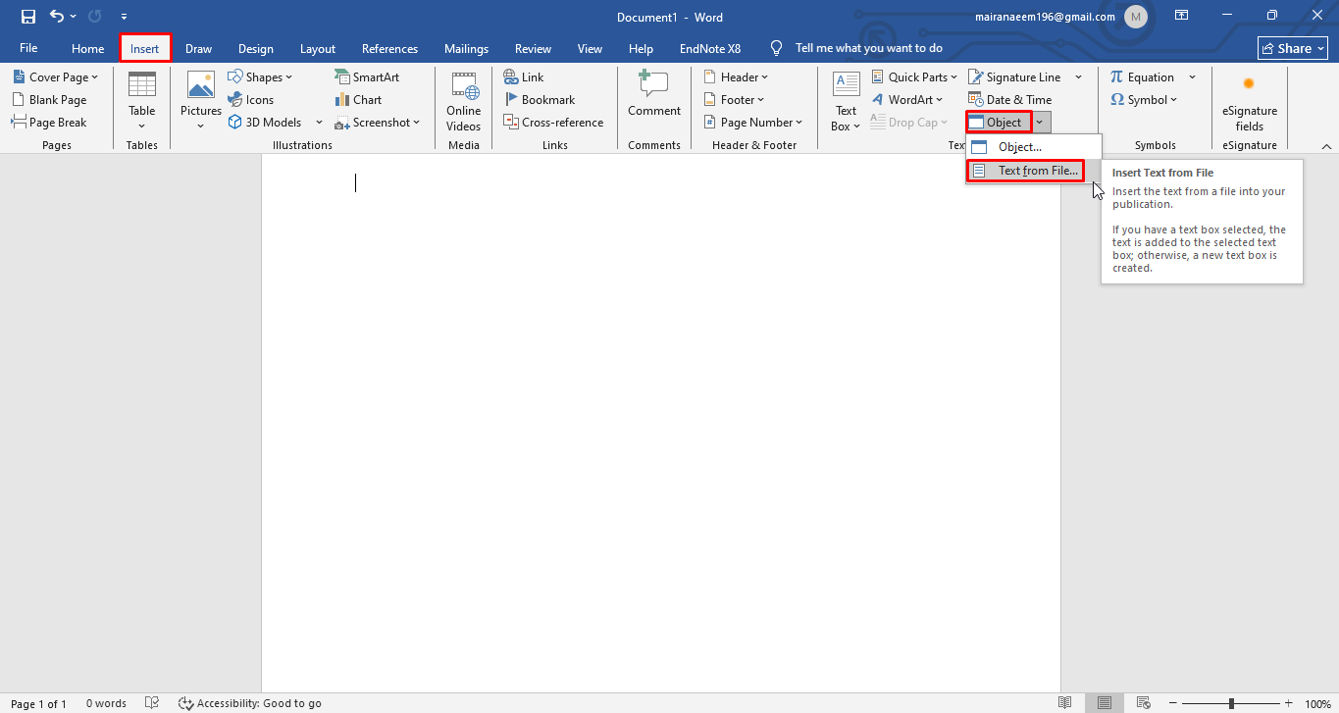Insert a SmartArt graphic
Viewport: 1339px width, 713px height.
pyautogui.click(x=367, y=77)
